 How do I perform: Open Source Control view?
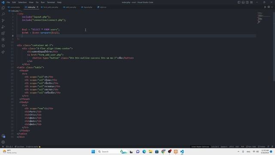pos(3,21)
